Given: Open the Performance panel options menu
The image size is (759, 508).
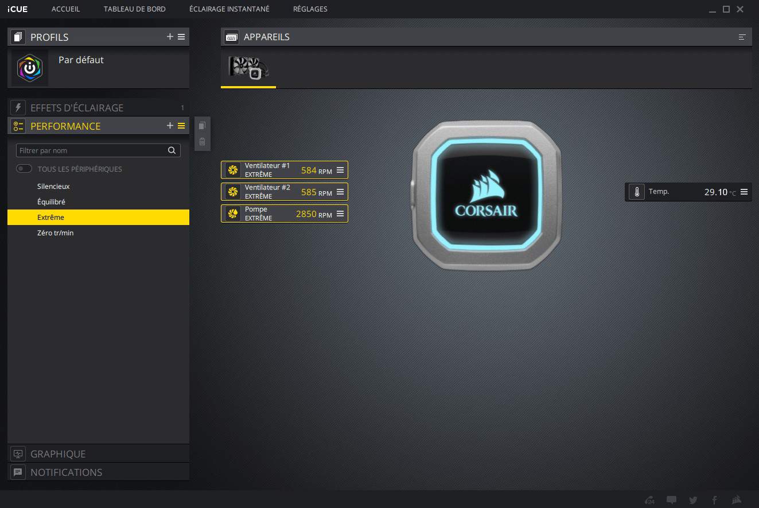Looking at the screenshot, I should pos(181,126).
